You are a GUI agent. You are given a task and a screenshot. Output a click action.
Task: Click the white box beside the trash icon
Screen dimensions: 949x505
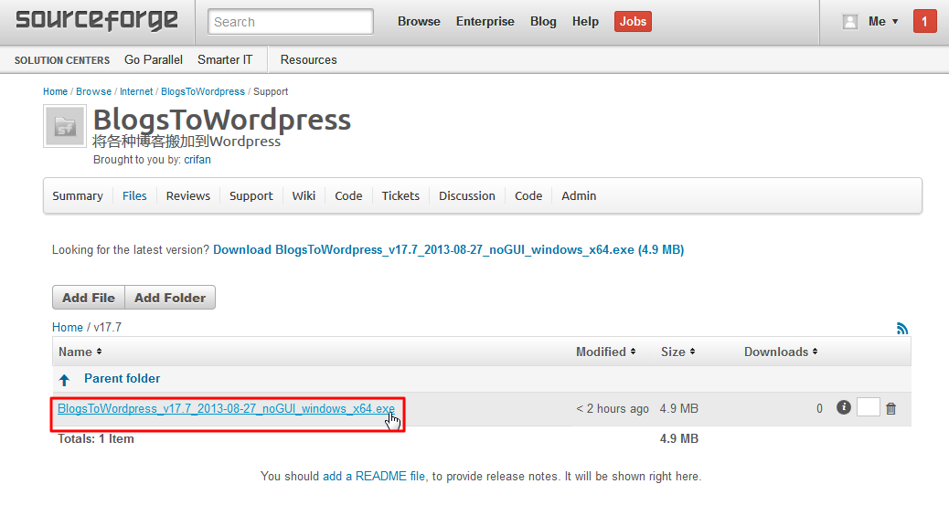[868, 407]
